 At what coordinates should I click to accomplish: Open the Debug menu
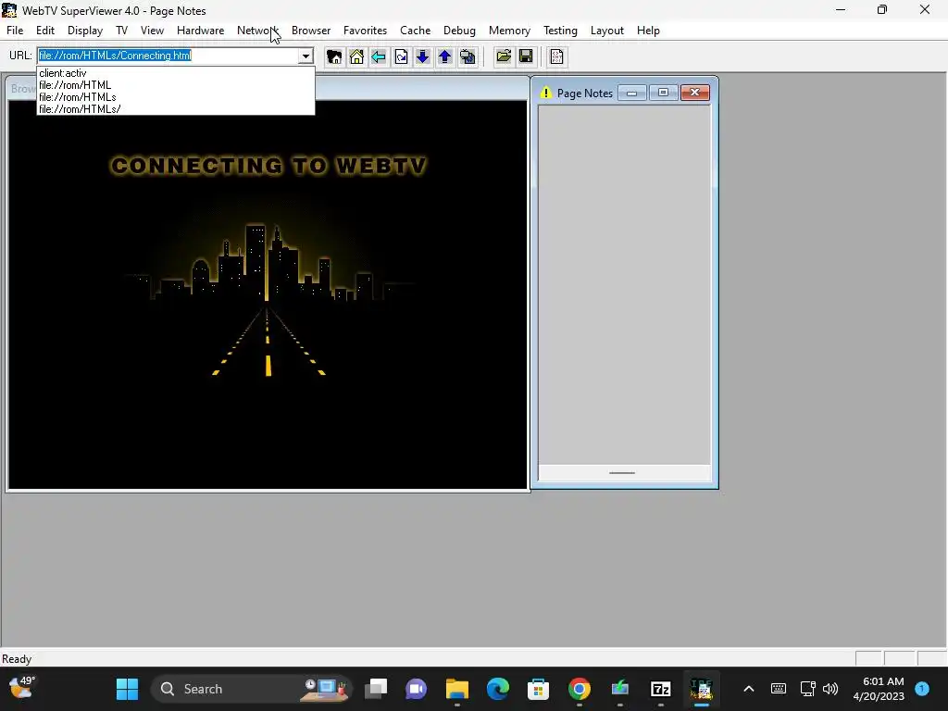pyautogui.click(x=459, y=31)
